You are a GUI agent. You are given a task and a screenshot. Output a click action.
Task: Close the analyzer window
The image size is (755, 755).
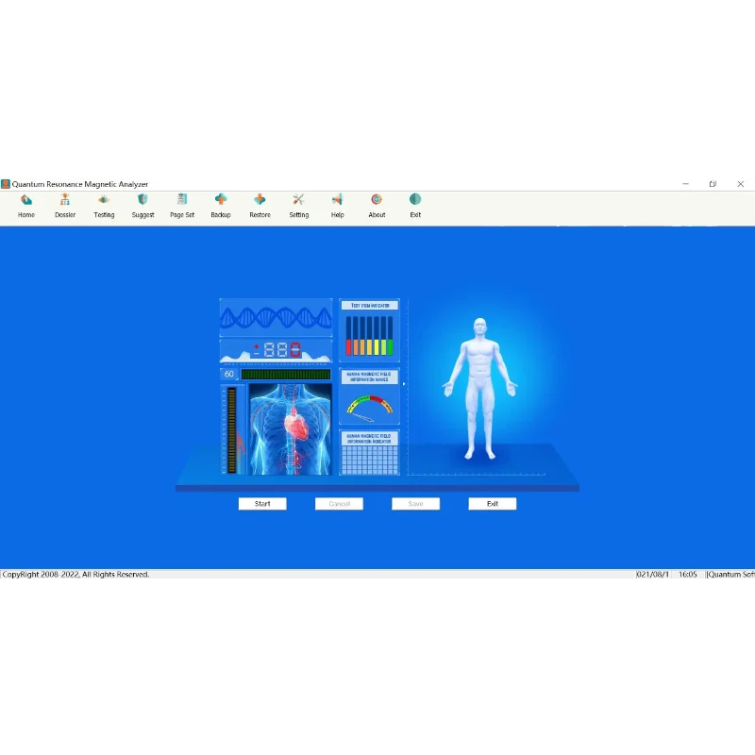click(x=741, y=184)
